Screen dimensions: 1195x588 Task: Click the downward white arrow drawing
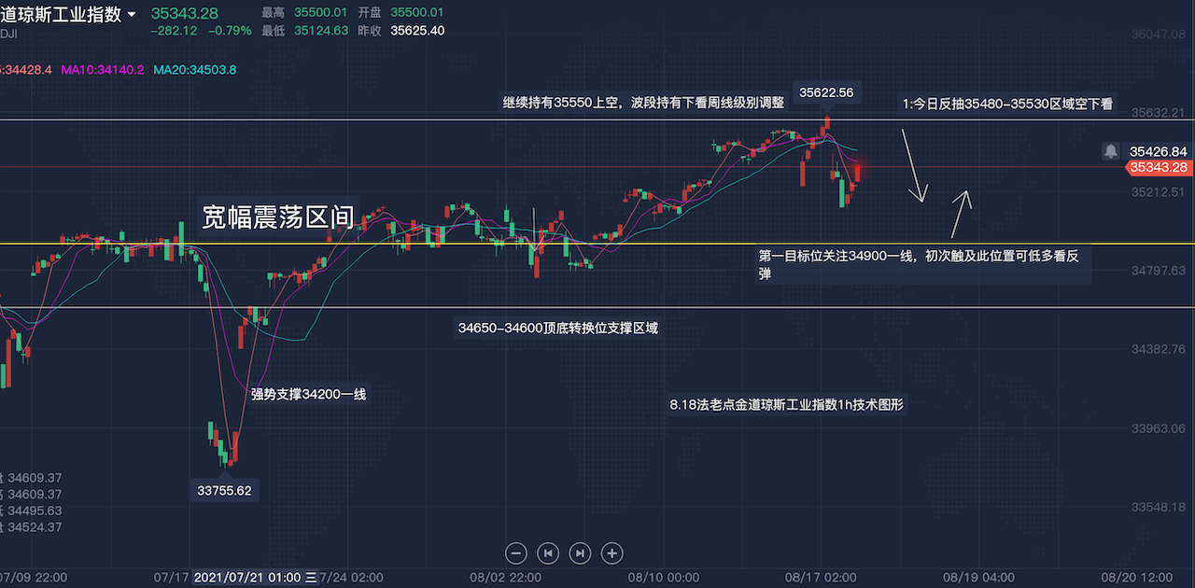point(913,165)
